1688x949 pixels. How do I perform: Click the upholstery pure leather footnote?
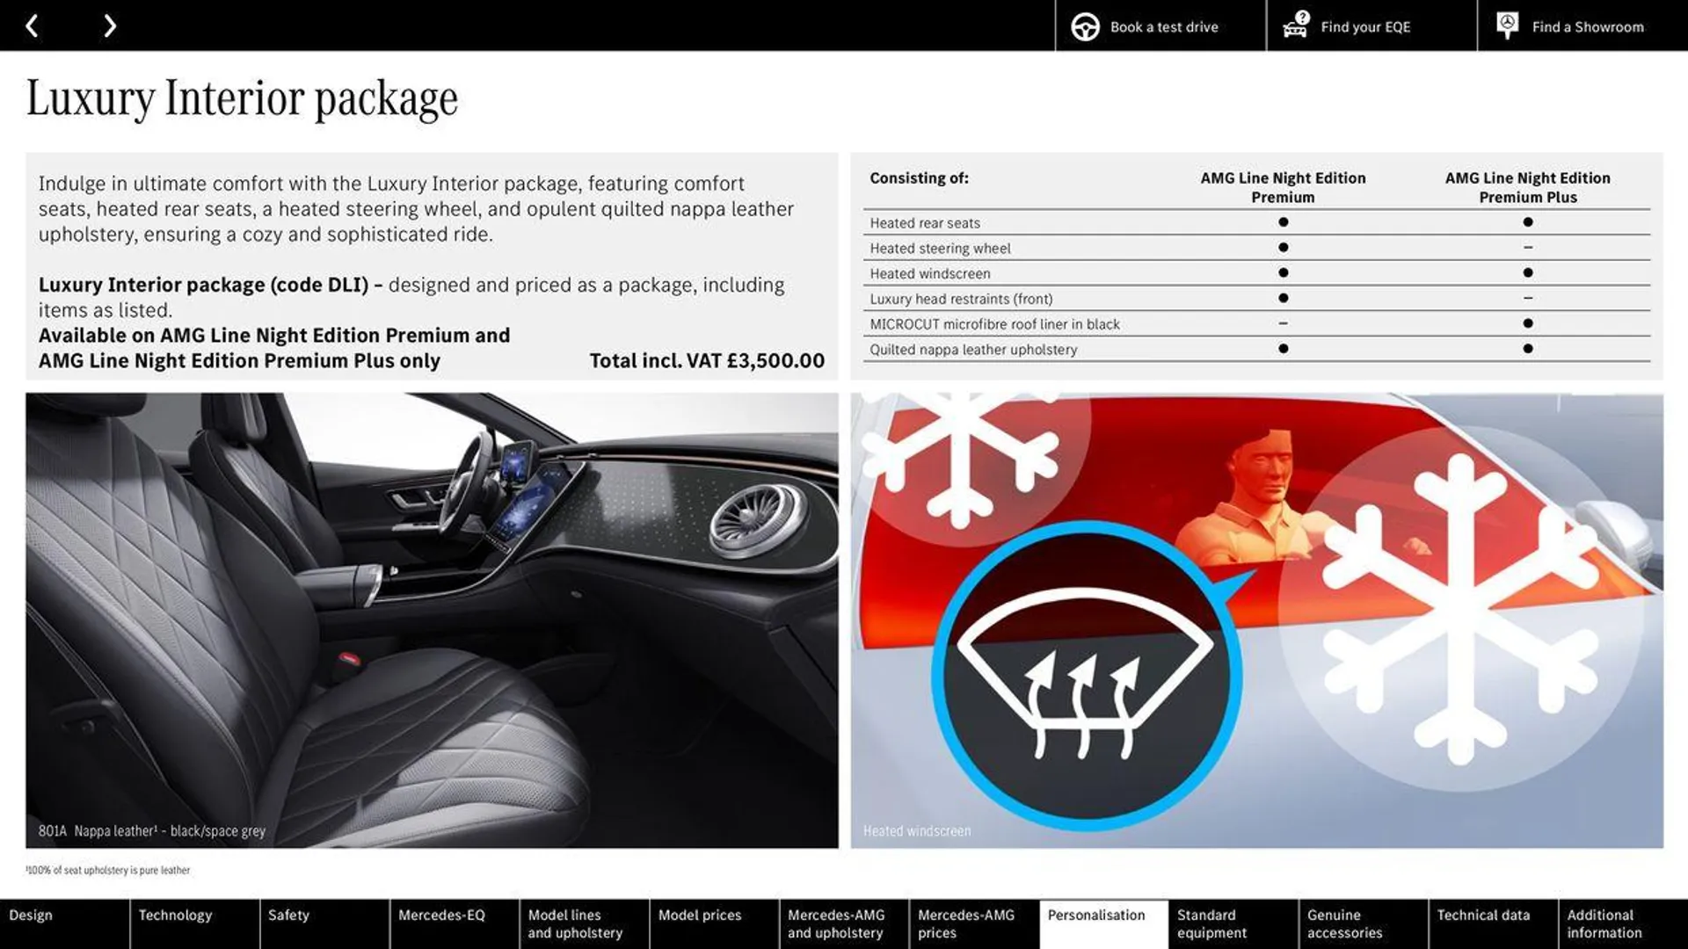(107, 870)
